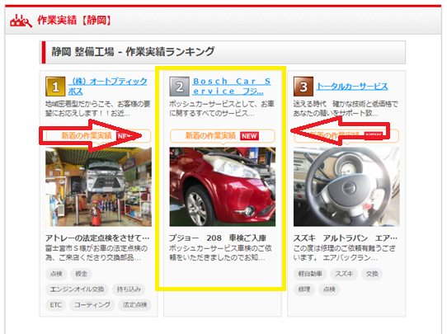Open プジョー 208 車検ご入庫 article title
The width and height of the screenshot is (447, 334).
click(x=218, y=238)
